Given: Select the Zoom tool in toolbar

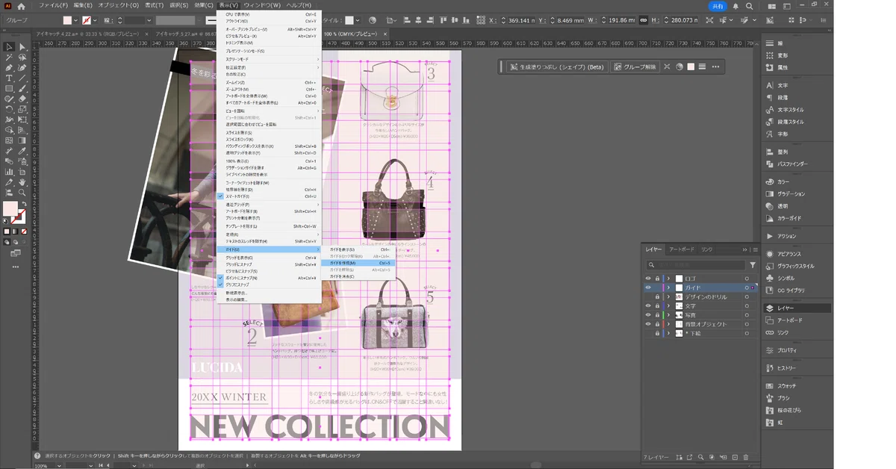Looking at the screenshot, I should pyautogui.click(x=22, y=192).
